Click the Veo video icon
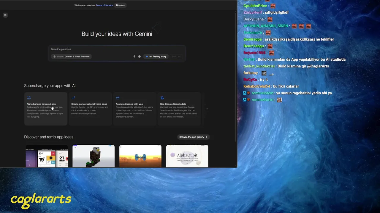Screen dimensions: 380x213 pyautogui.click(x=118, y=98)
